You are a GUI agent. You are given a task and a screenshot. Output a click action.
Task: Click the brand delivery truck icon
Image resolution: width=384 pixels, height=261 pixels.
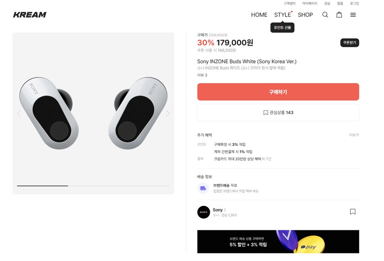pyautogui.click(x=204, y=188)
